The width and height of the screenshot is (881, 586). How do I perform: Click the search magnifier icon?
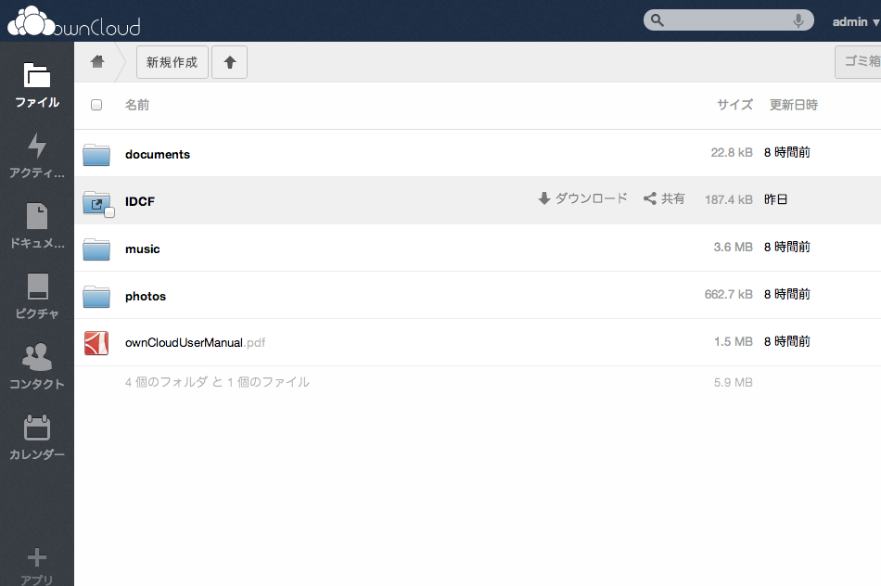click(657, 20)
